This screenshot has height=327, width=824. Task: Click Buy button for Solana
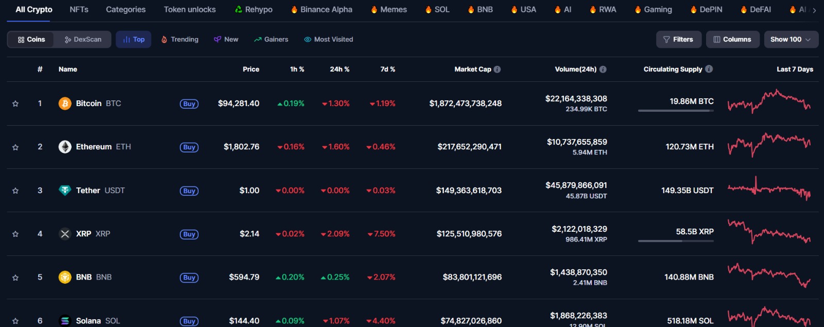click(189, 321)
